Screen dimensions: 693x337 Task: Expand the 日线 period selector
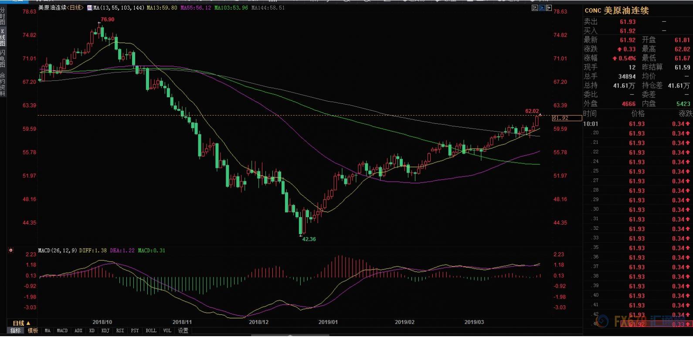tap(21, 323)
